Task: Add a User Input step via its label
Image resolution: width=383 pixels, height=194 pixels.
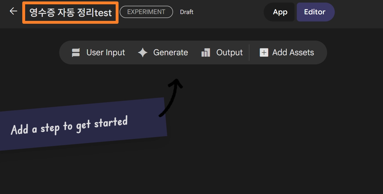Action: 106,53
